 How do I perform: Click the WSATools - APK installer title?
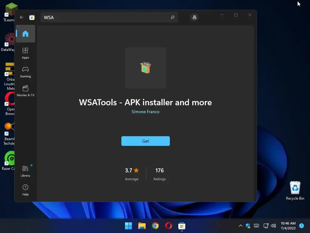[145, 103]
